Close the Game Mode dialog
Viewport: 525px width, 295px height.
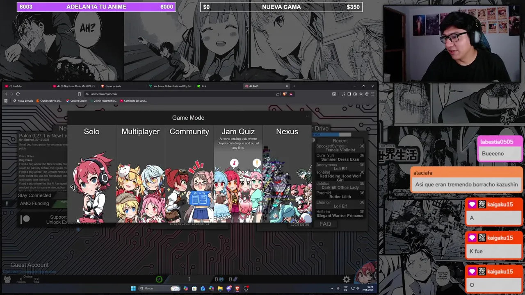tap(307, 116)
